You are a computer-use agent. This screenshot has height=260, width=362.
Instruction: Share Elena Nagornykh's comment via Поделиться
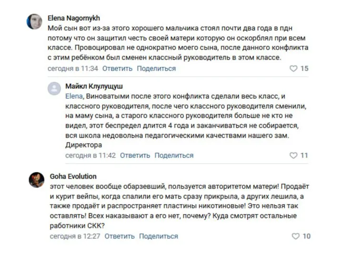(156, 69)
